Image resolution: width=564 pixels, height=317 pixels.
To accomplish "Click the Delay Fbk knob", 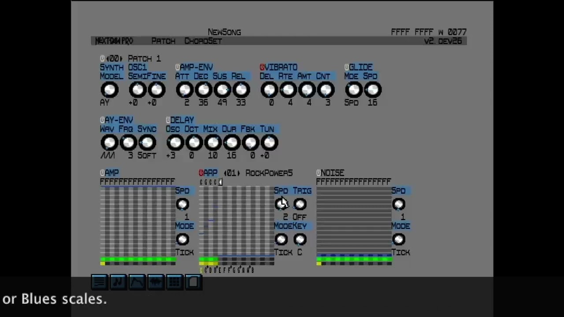I will pyautogui.click(x=251, y=143).
